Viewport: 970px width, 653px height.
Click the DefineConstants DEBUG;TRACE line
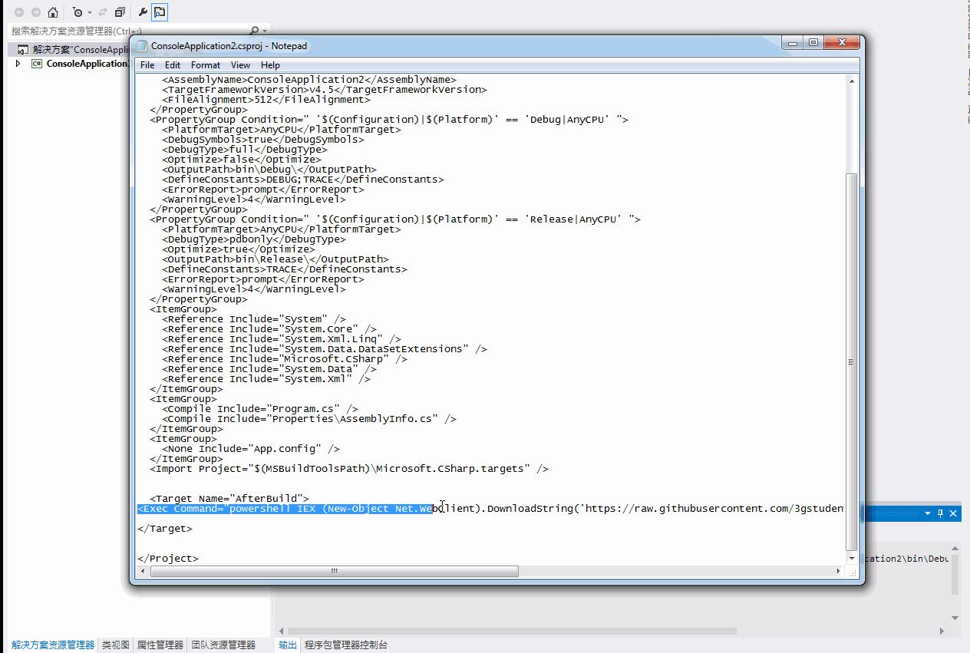point(303,179)
